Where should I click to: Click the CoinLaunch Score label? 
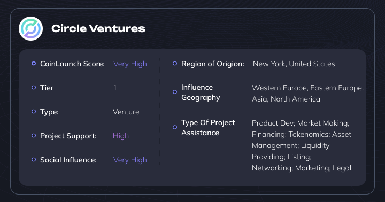tap(72, 64)
